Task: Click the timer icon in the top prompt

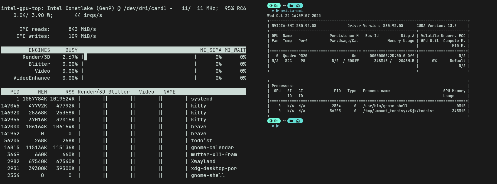Action: tap(271, 6)
